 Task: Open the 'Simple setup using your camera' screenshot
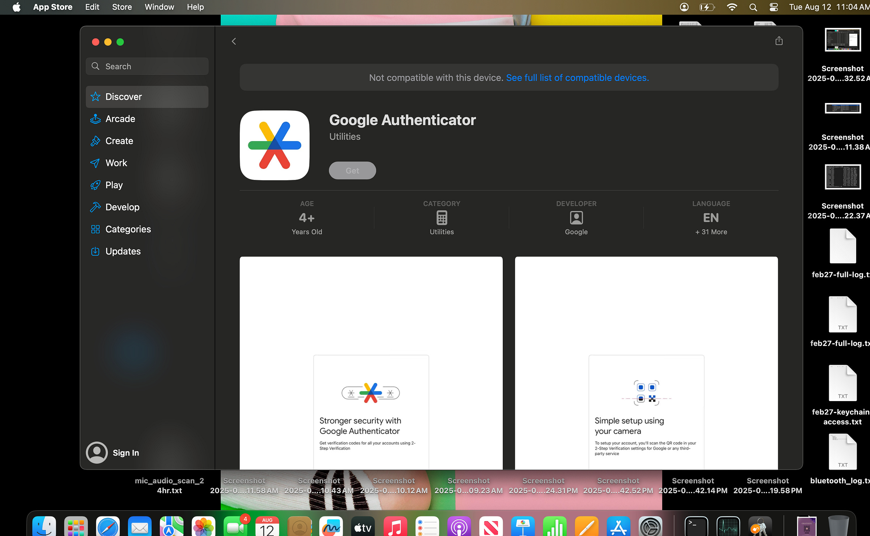pos(646,363)
